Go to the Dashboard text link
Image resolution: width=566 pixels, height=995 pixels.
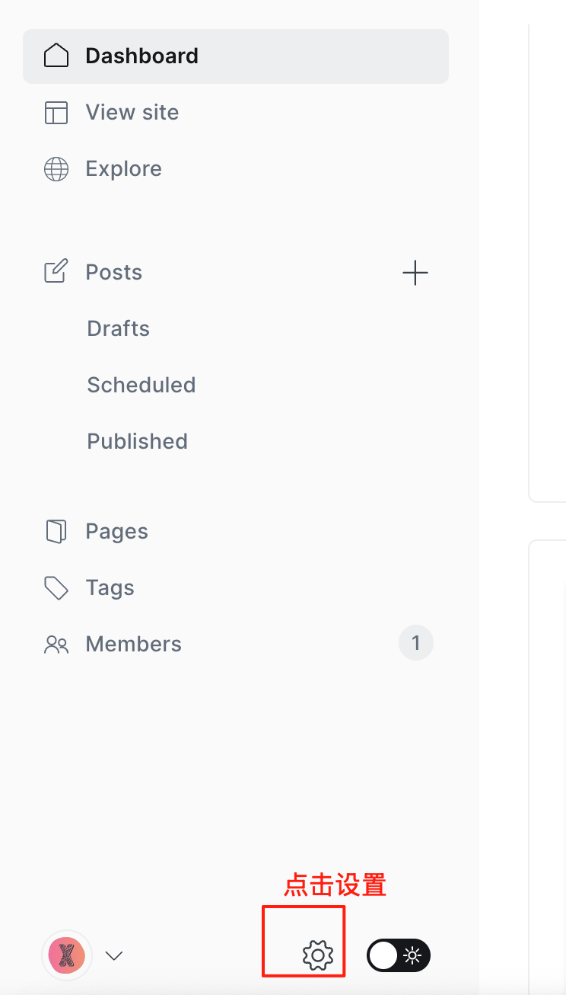coord(142,56)
